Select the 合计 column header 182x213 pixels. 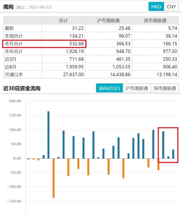[63, 21]
